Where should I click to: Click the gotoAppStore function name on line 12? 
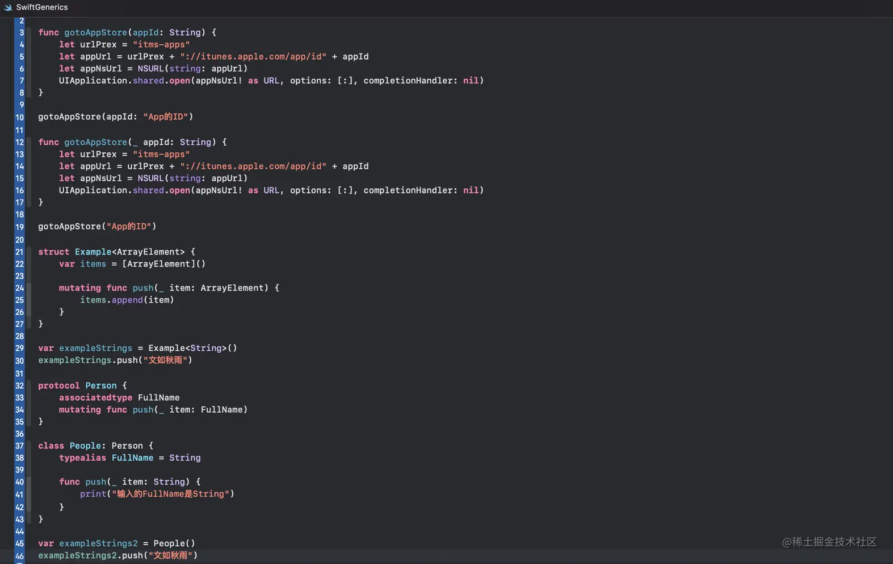tap(96, 142)
